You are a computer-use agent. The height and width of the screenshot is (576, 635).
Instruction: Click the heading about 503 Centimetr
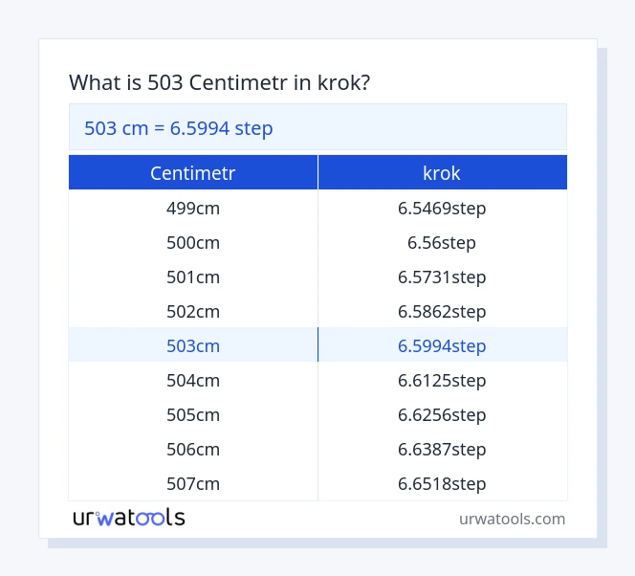(x=220, y=83)
